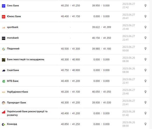Click the Прокредит Банк logo icon
The width and height of the screenshot is (152, 129).
(x=3, y=103)
